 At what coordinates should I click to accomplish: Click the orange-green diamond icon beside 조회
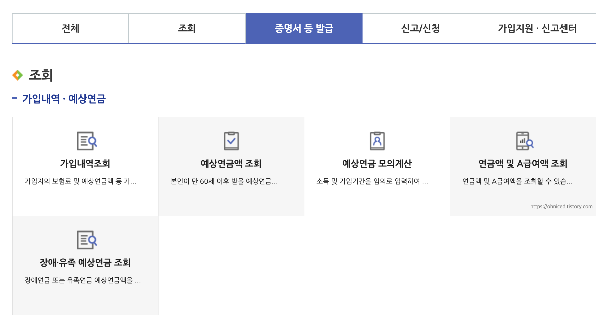[x=18, y=75]
